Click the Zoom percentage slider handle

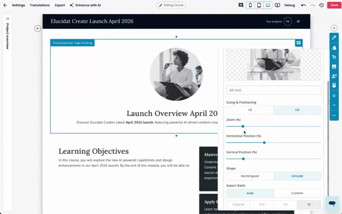tap(243, 126)
